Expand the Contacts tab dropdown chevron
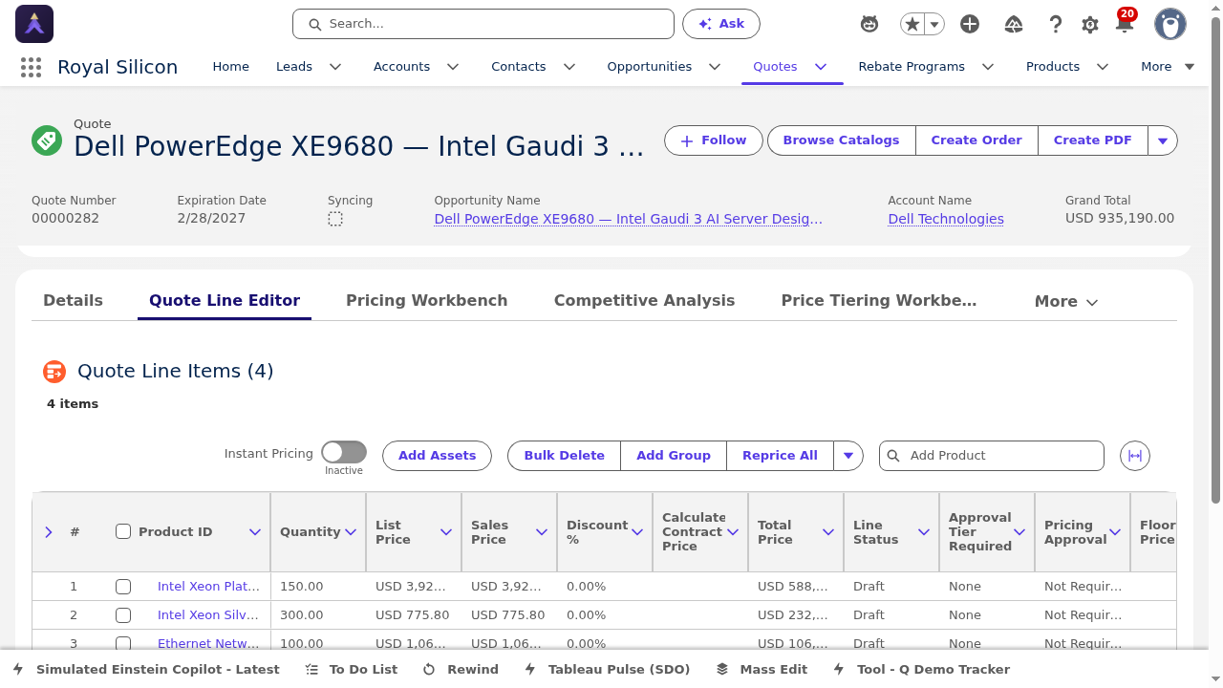Image resolution: width=1223 pixels, height=688 pixels. 569,67
